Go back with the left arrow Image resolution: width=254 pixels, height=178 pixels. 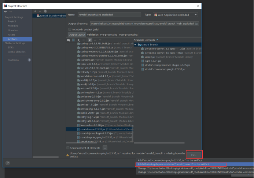pyautogui.click(x=5, y=12)
